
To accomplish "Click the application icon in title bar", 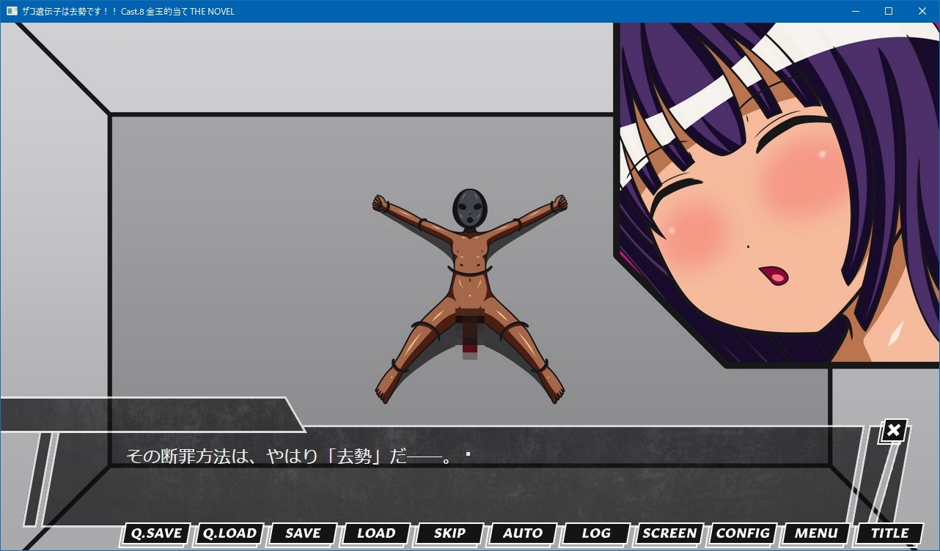I will (x=11, y=11).
